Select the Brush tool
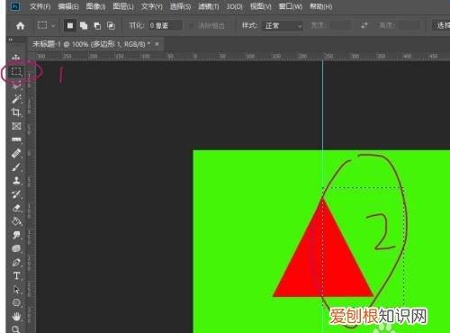The image size is (450, 333). pos(16,167)
